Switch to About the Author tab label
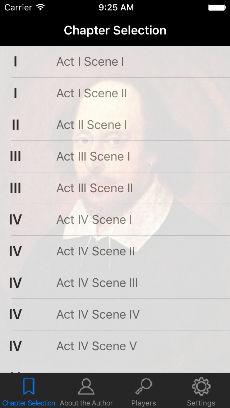The width and height of the screenshot is (230, 408). (86, 403)
